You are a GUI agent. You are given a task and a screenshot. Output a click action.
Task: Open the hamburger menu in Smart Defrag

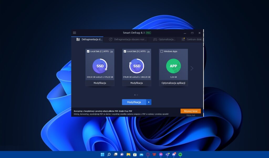[74, 33]
